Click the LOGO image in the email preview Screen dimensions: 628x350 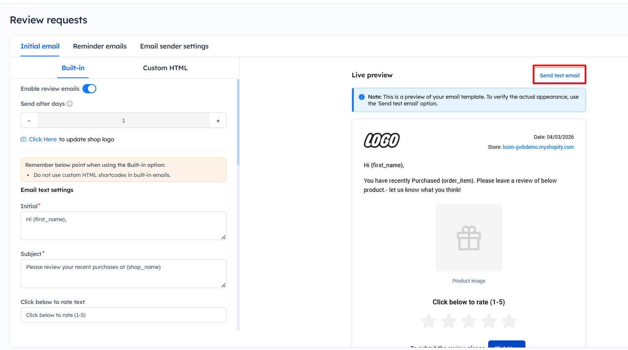[381, 141]
